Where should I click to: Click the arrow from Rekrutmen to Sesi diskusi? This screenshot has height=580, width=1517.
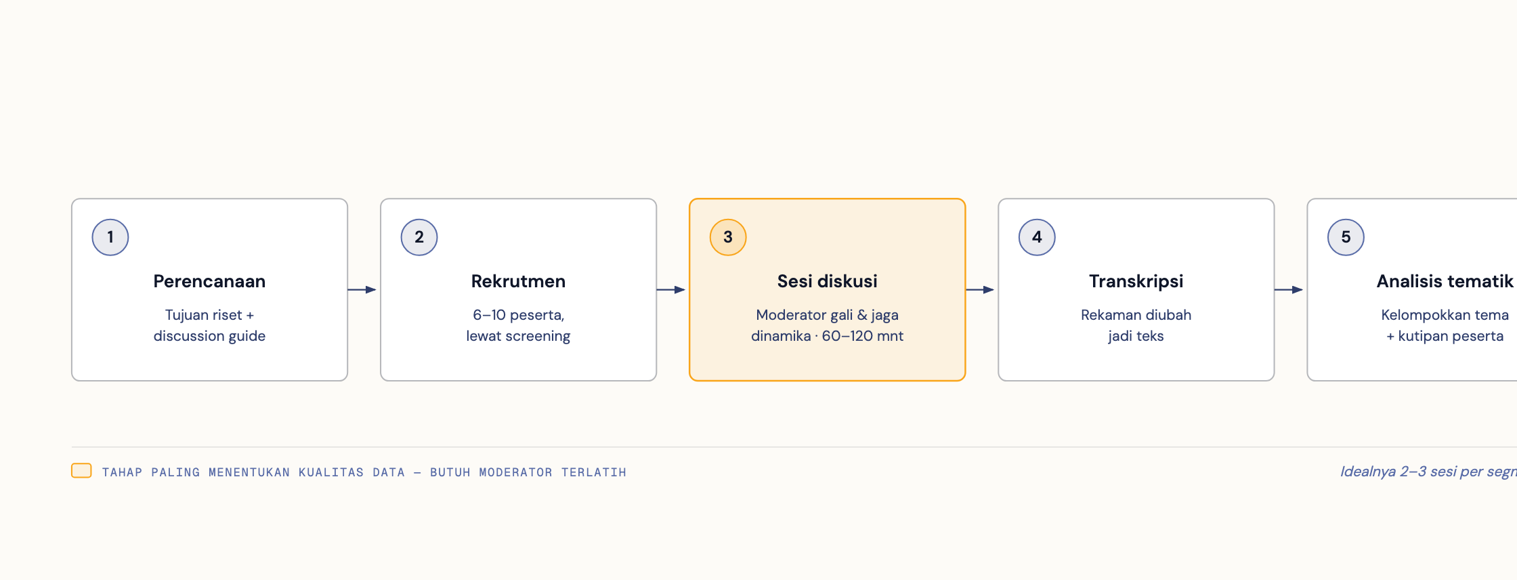point(671,290)
